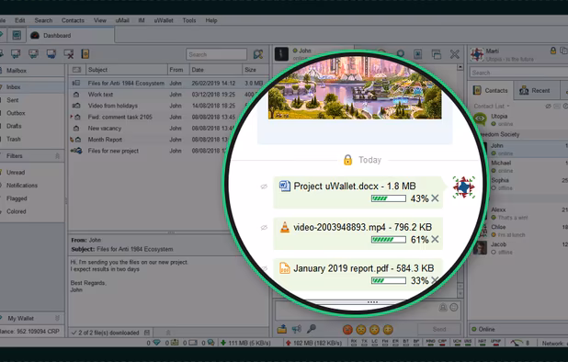
Task: Open the contact search icon beside Search
Action: (258, 54)
